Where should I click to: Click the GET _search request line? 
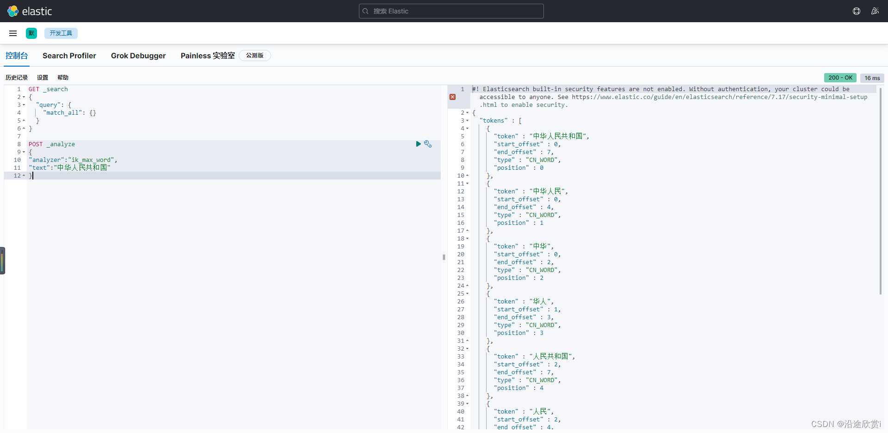[x=48, y=89]
